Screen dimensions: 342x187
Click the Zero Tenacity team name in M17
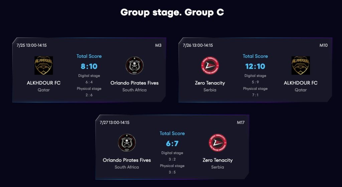pyautogui.click(x=217, y=160)
